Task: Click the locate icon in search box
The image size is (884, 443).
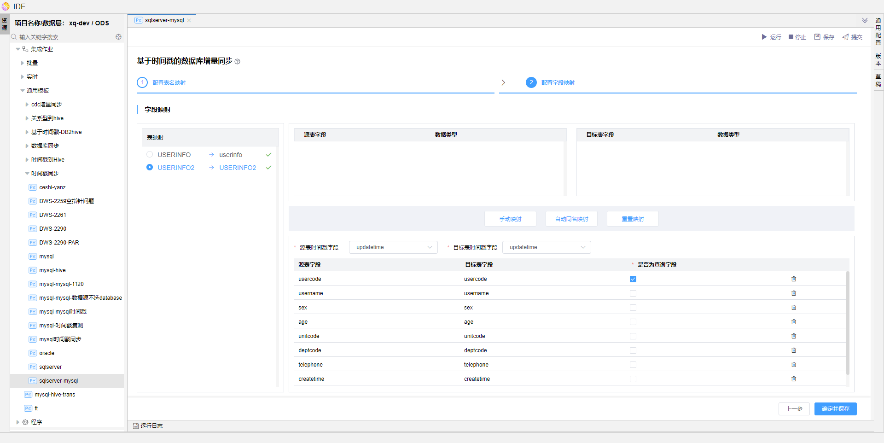Action: (x=118, y=37)
